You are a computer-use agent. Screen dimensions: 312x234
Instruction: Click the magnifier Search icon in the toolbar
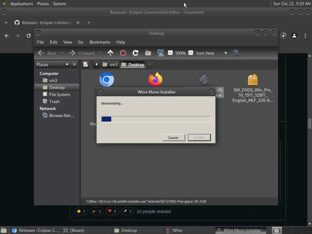(x=236, y=53)
